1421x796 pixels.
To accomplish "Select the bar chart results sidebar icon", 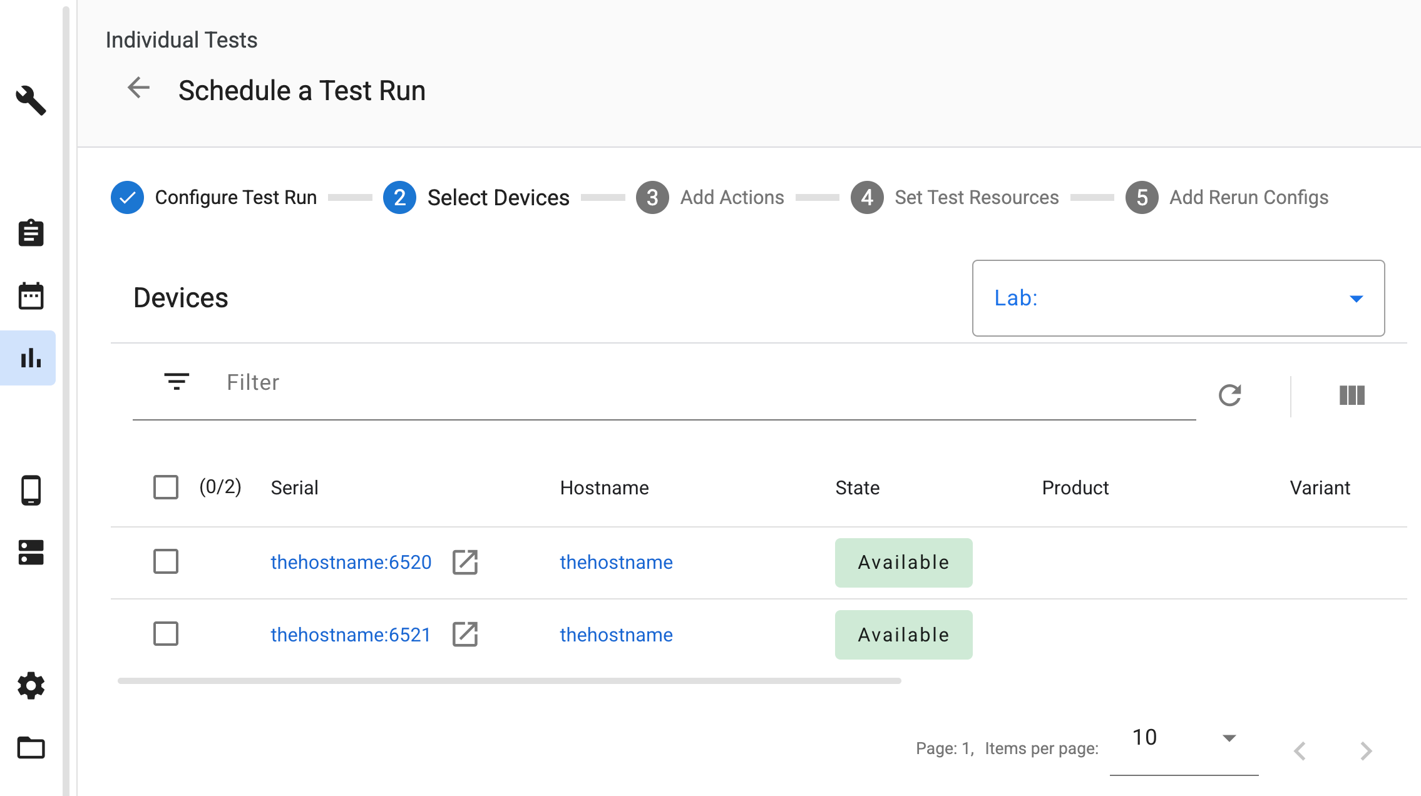I will [31, 358].
